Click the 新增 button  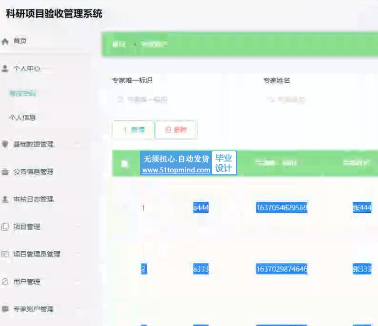tap(133, 130)
